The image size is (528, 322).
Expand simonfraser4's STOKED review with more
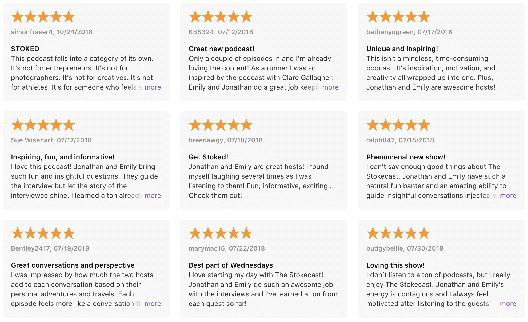153,87
